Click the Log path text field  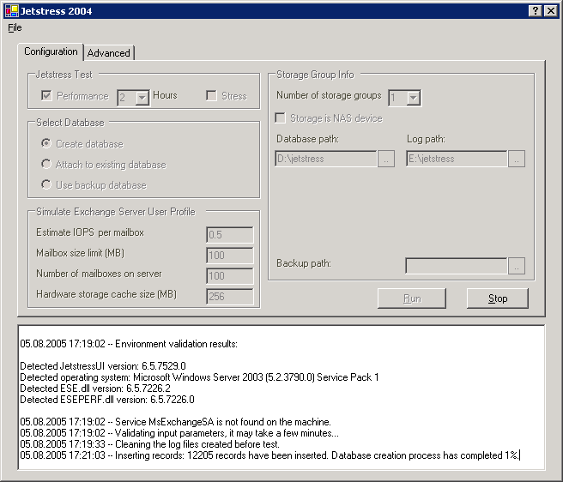(x=457, y=159)
